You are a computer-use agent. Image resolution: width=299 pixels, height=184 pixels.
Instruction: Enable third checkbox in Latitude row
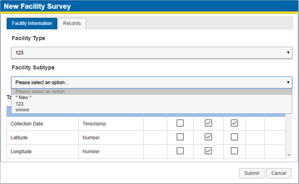point(234,137)
